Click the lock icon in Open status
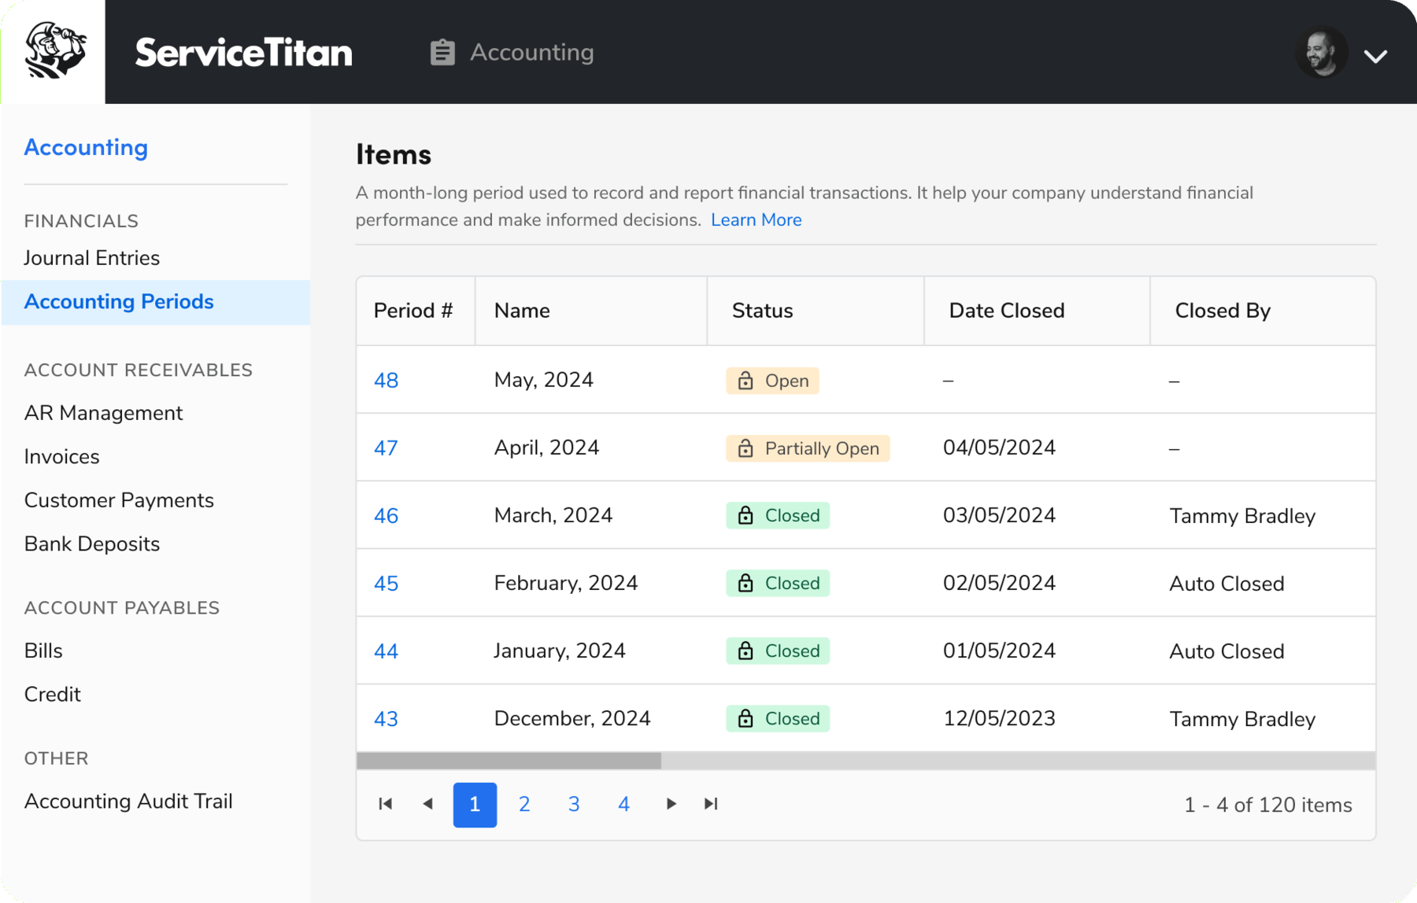This screenshot has height=903, width=1417. tap(745, 381)
